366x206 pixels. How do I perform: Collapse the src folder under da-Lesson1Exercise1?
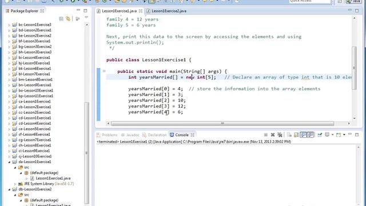pos(15,168)
